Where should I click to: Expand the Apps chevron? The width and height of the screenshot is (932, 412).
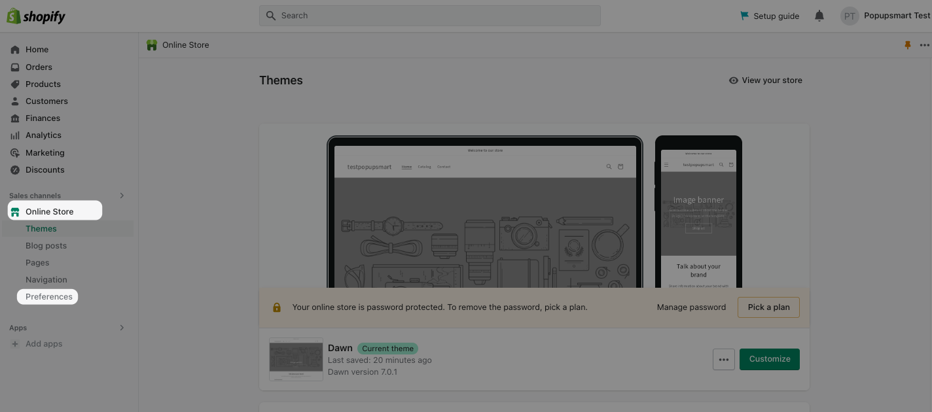point(122,328)
